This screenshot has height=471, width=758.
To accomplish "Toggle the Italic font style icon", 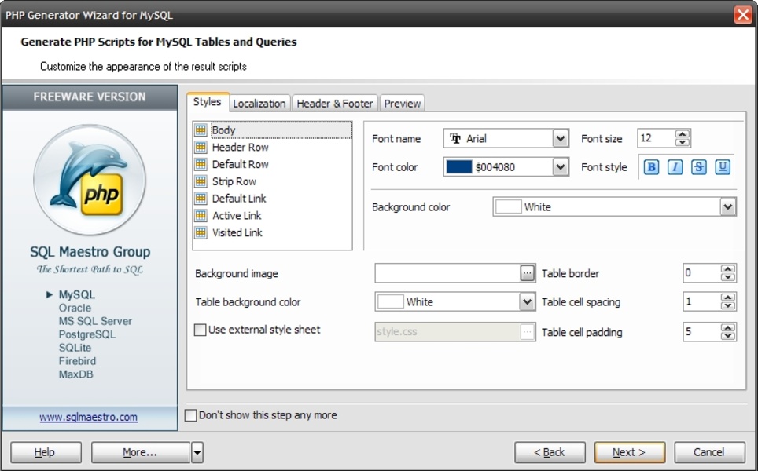I will (x=675, y=167).
